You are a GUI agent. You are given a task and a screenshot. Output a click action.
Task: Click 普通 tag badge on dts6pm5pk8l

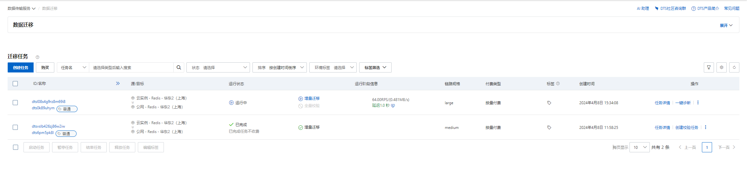point(66,134)
